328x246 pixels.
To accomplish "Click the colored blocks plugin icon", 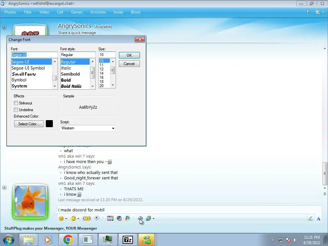I will pos(127,218).
